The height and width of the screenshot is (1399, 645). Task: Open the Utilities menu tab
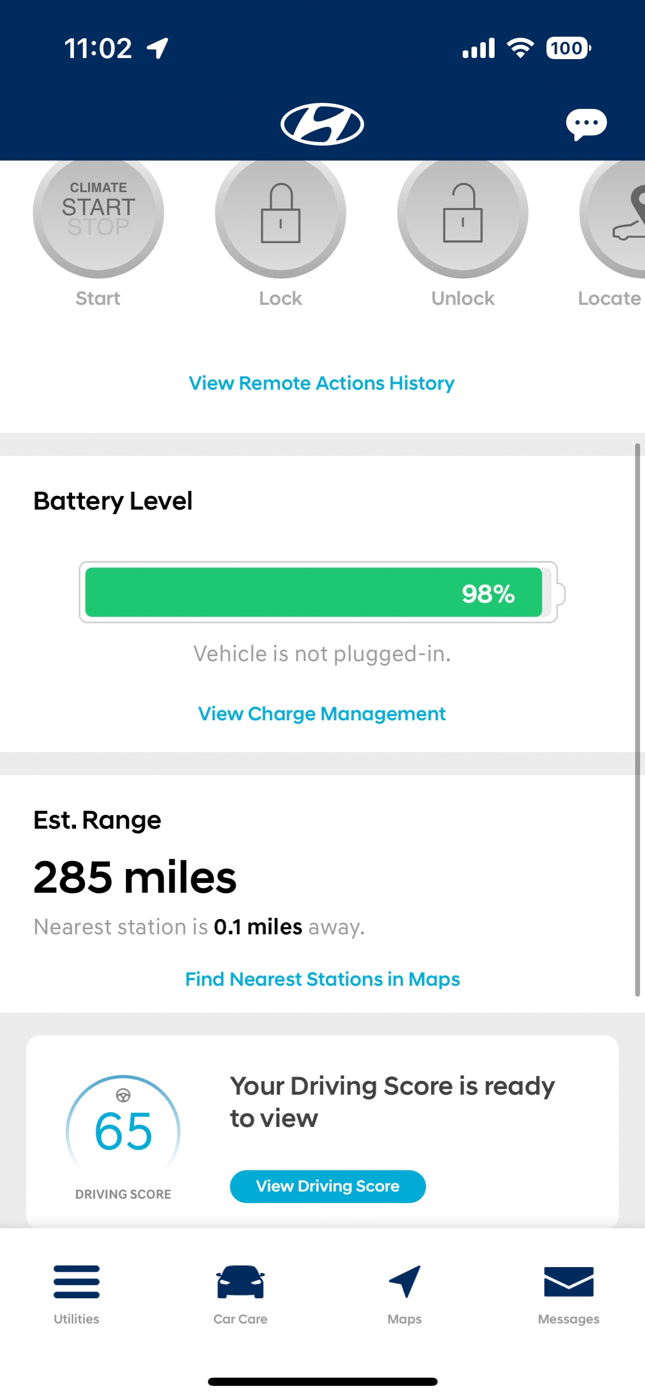(77, 1293)
